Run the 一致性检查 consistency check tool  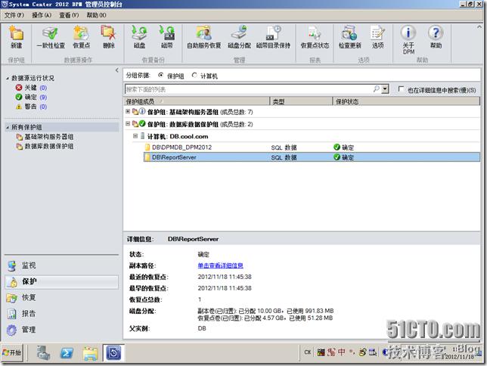(x=51, y=37)
